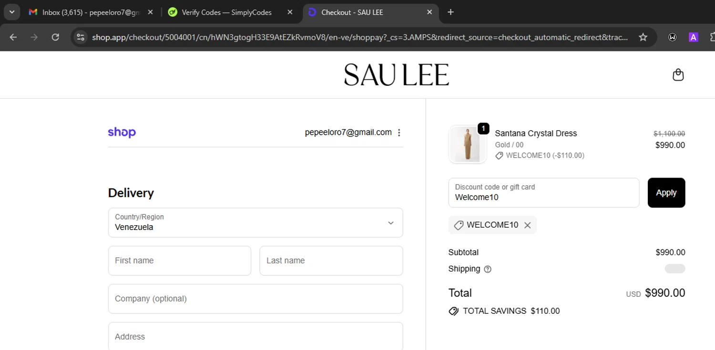
Task: Click the browser address bar URL
Action: click(x=360, y=37)
